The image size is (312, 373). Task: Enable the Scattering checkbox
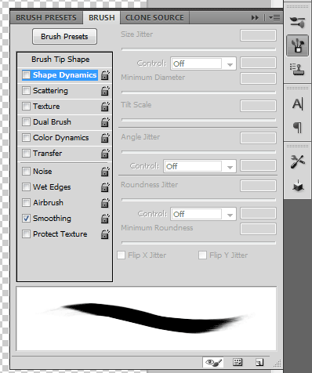(26, 91)
